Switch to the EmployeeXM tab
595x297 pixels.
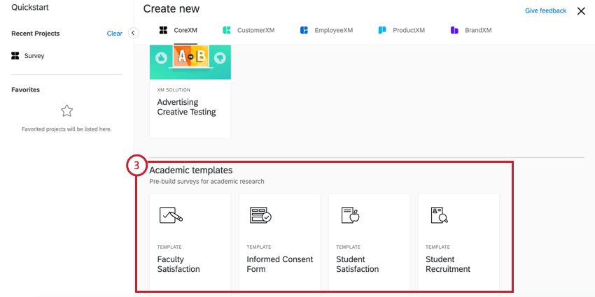pos(326,31)
